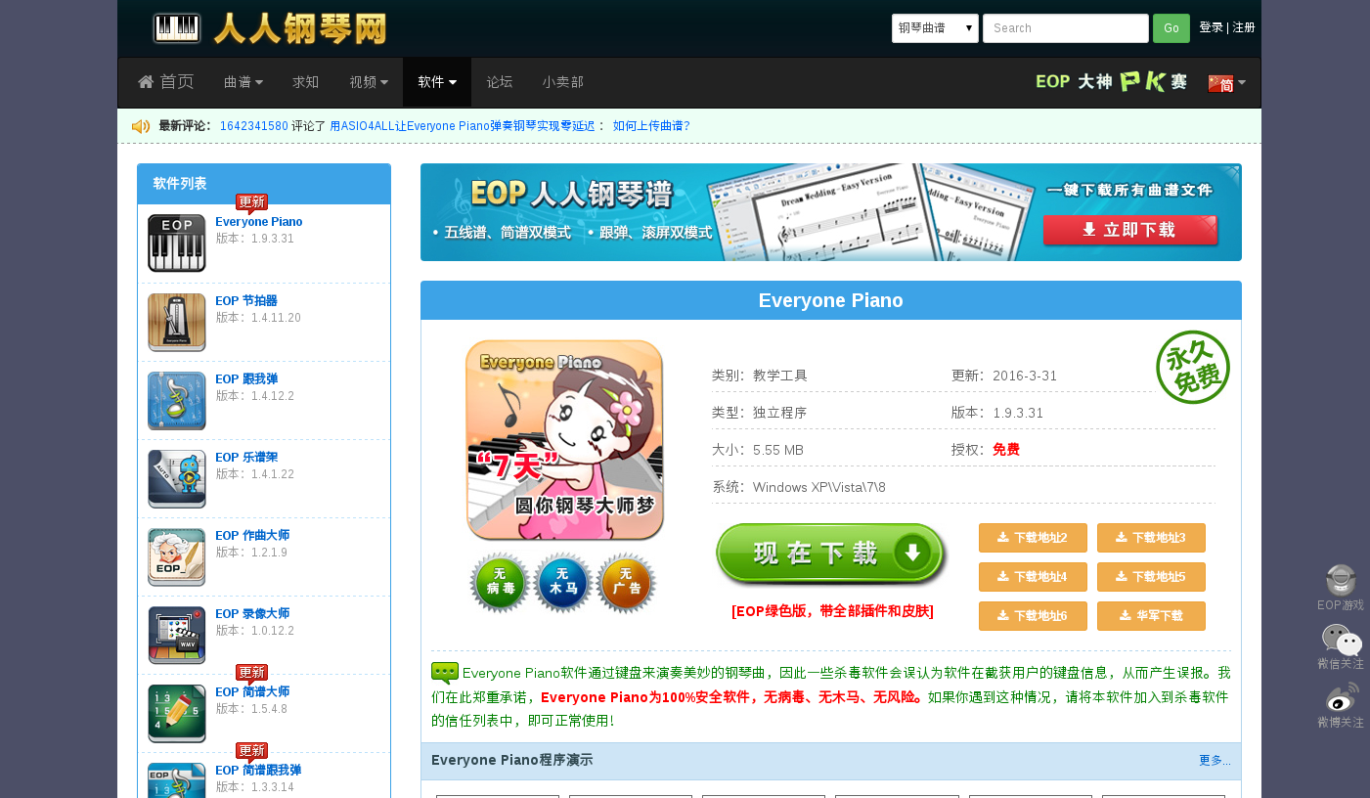Image resolution: width=1370 pixels, height=798 pixels.
Task: Click the 人人钢琴网 piano logo
Action: click(x=270, y=28)
